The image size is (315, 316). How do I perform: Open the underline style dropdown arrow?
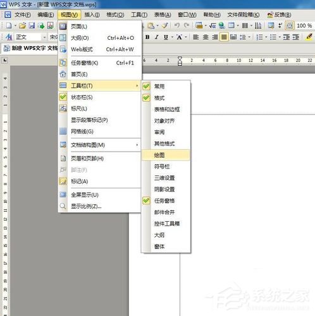pos(172,37)
